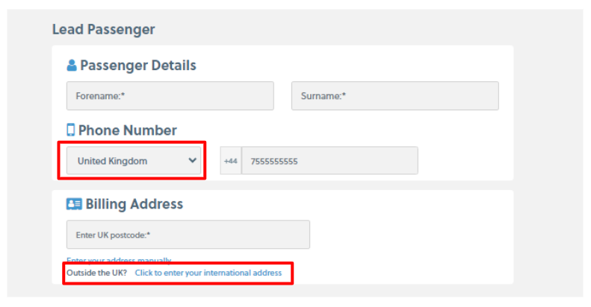
Task: Click the chevron arrow on the country selector
Action: [193, 160]
